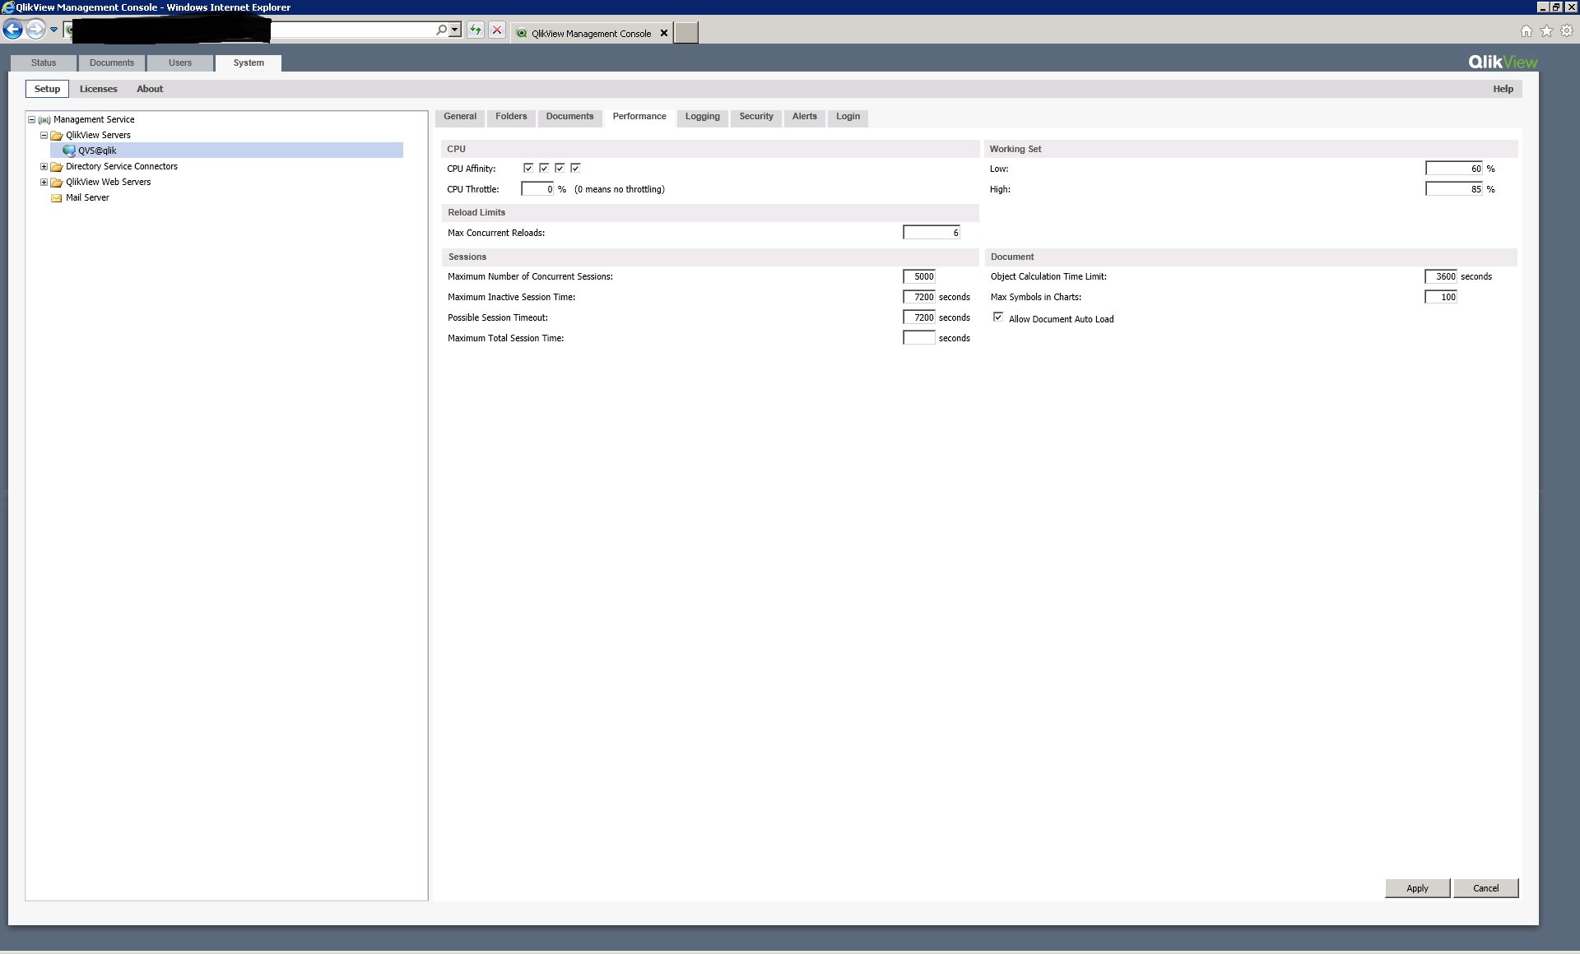1580x954 pixels.
Task: Click the Max Concurrent Reloads field
Action: 932,233
